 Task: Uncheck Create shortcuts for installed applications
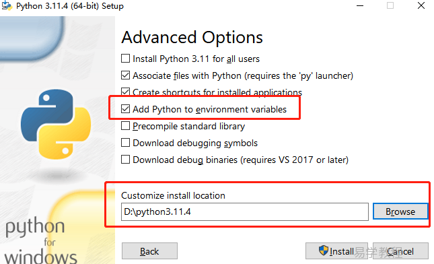point(125,92)
